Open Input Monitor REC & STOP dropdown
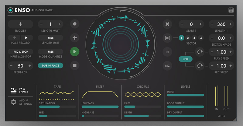The width and height of the screenshot is (243, 126). (x=20, y=51)
